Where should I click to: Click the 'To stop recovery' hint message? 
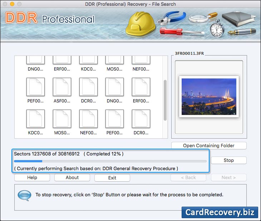pyautogui.click(x=129, y=194)
